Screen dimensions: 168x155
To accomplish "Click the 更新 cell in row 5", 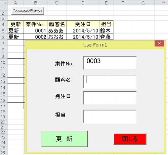I will click(x=15, y=30).
